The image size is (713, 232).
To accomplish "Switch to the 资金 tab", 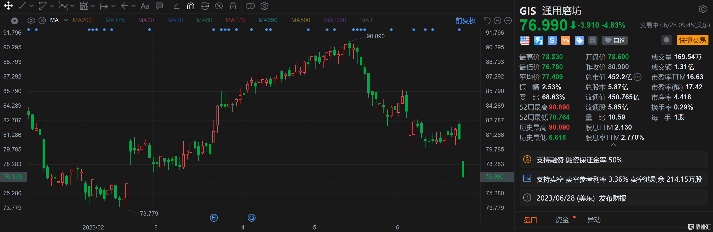I will (562, 220).
